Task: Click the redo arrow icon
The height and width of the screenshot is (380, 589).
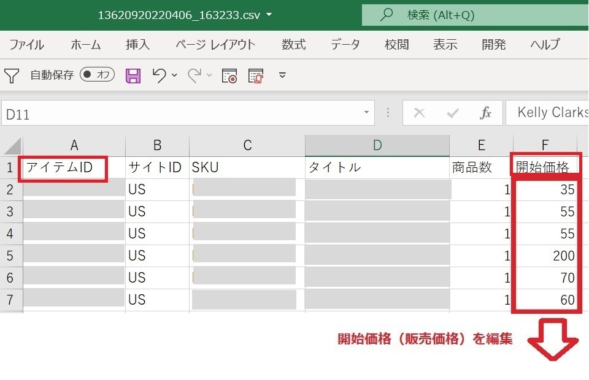Action: [194, 75]
